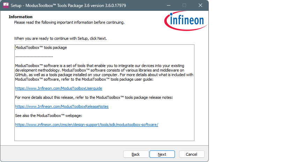Click the dashed separator line in text box

[x=34, y=56]
